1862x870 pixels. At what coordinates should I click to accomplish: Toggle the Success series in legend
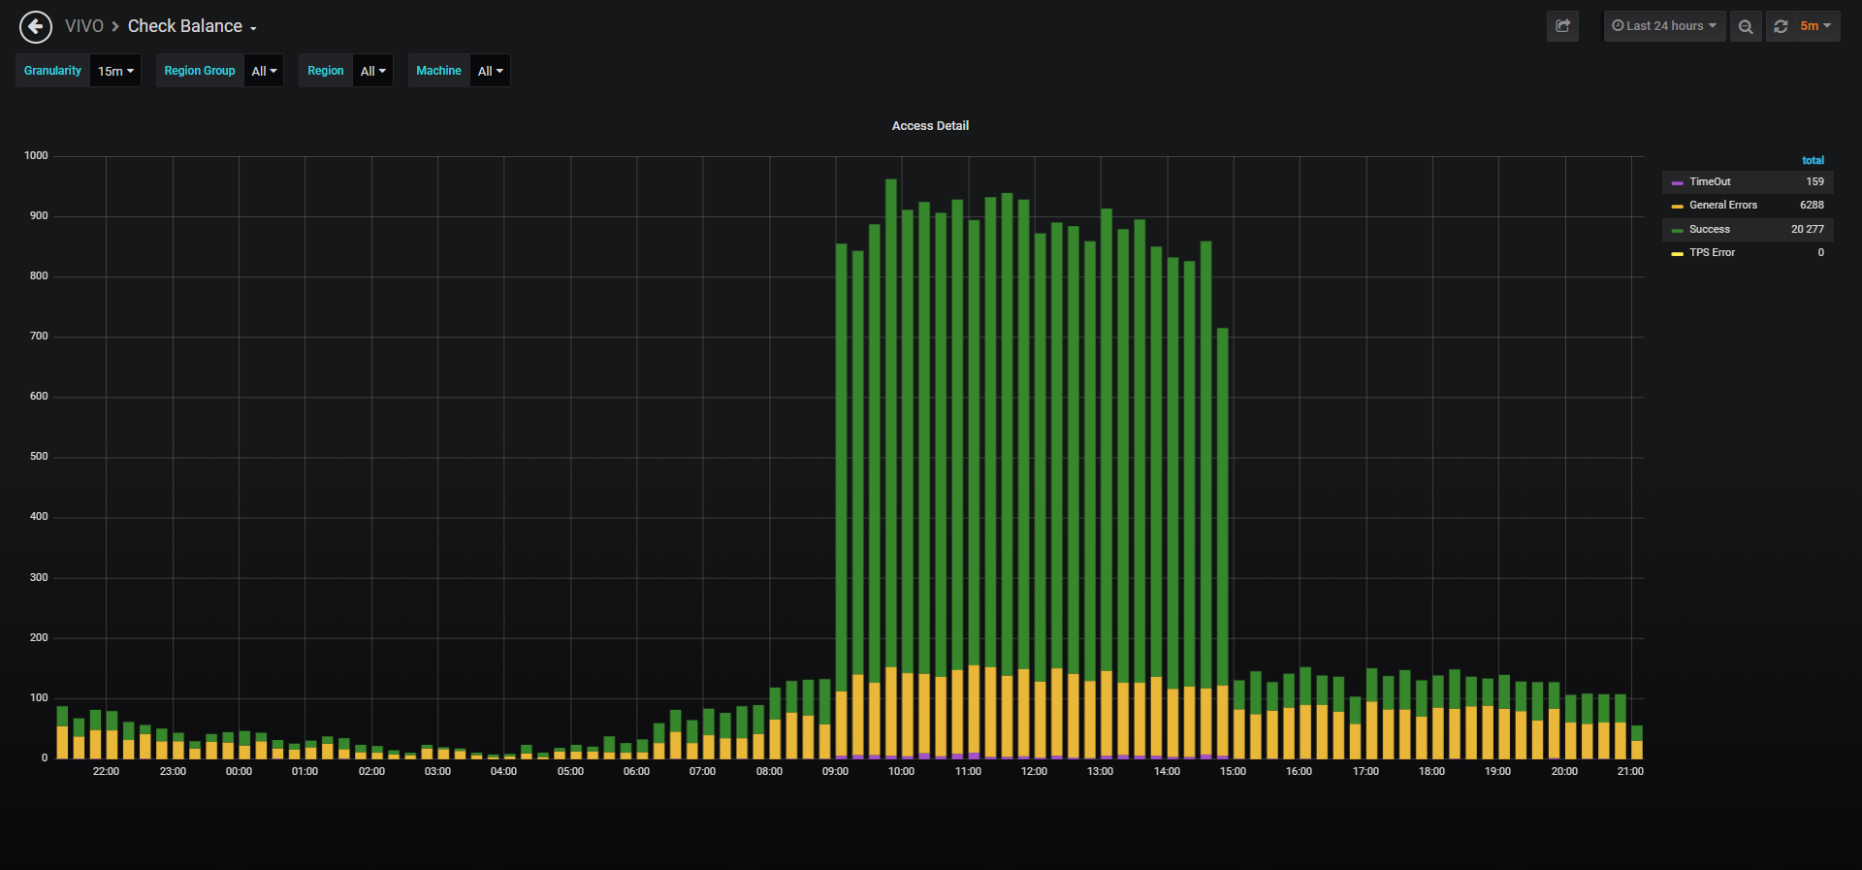[x=1709, y=229]
